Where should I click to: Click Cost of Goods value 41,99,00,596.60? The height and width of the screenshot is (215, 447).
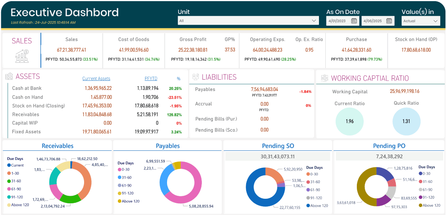134,50
